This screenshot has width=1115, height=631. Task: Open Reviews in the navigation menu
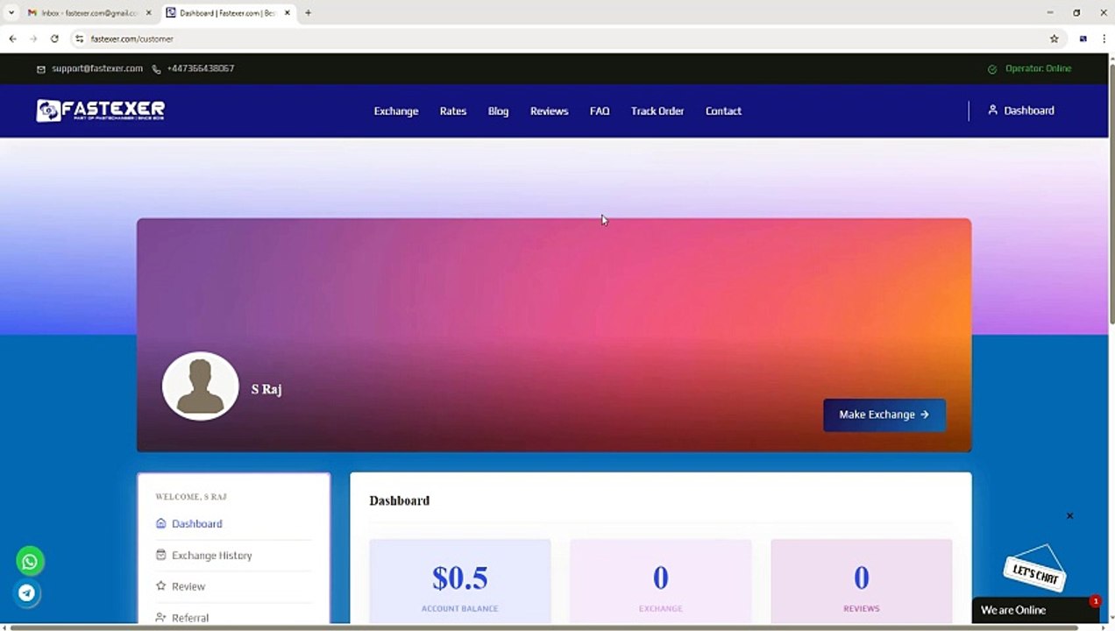point(550,111)
